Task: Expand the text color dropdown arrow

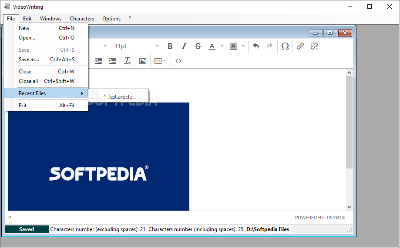Action: coord(222,46)
